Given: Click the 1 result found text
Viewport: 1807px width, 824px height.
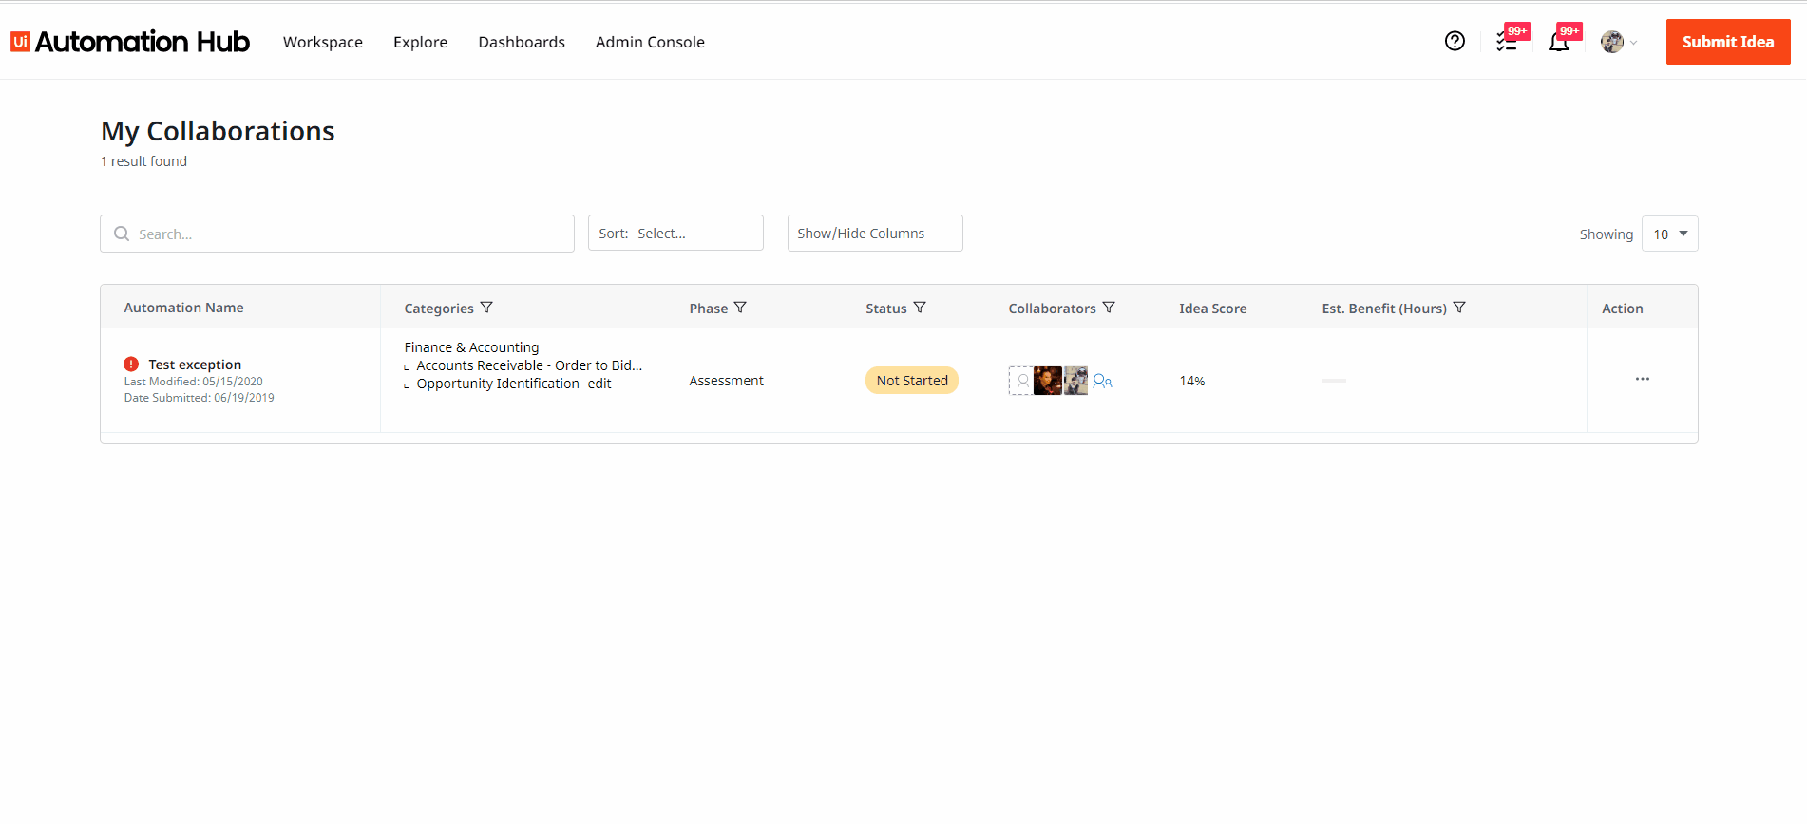Looking at the screenshot, I should [x=143, y=161].
